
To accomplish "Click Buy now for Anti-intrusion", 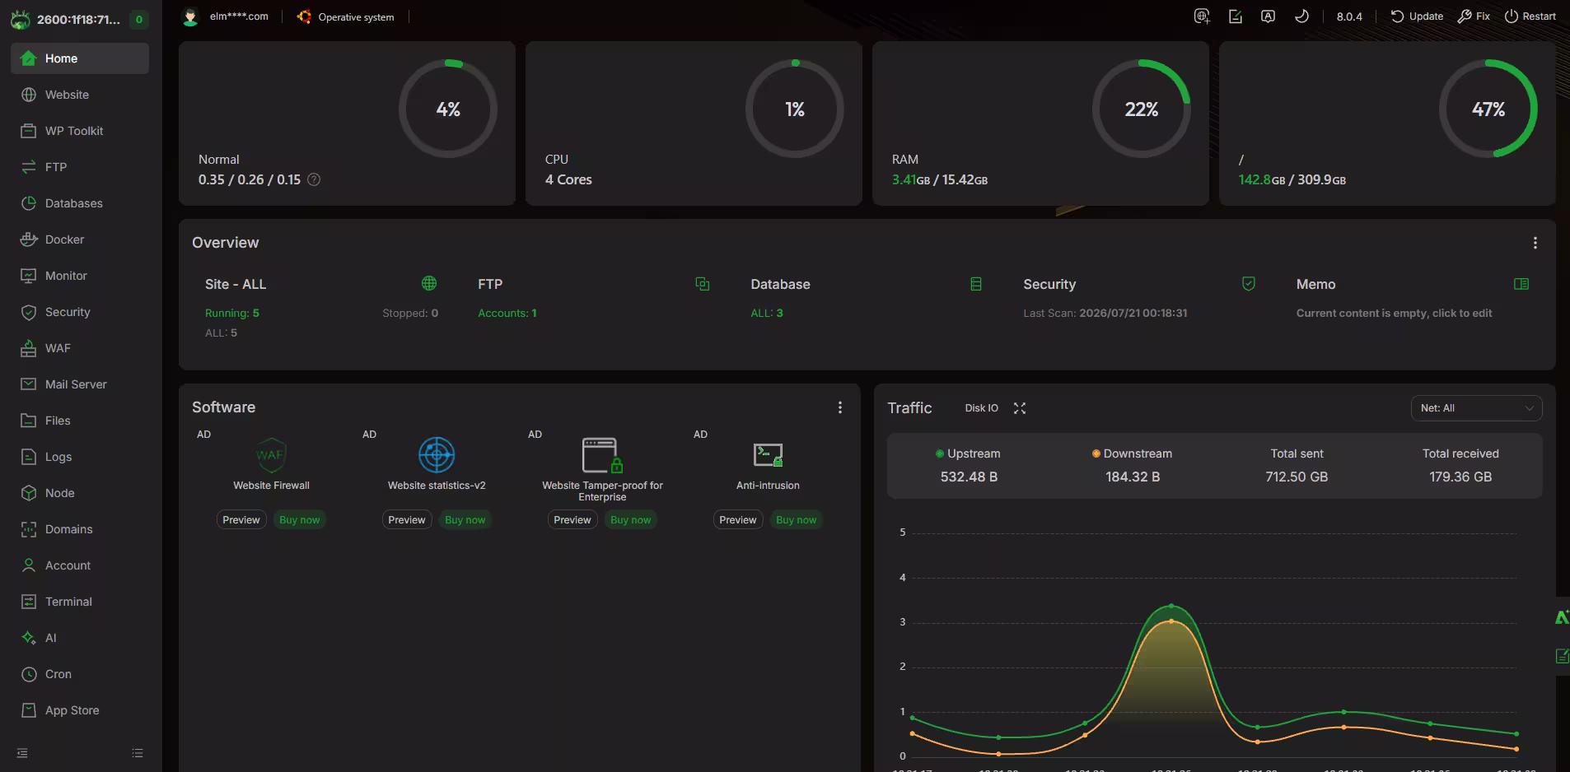I will pyautogui.click(x=797, y=520).
